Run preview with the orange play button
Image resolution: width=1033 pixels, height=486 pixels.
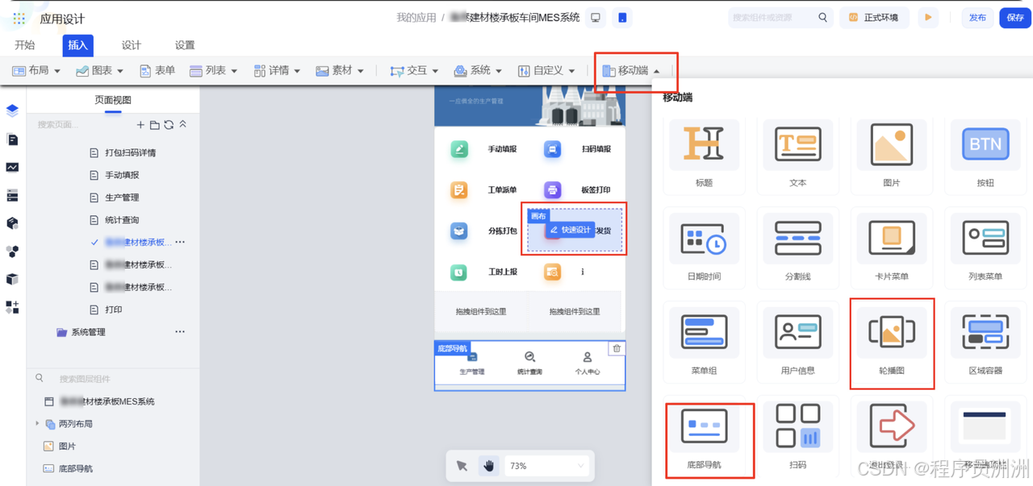(928, 18)
